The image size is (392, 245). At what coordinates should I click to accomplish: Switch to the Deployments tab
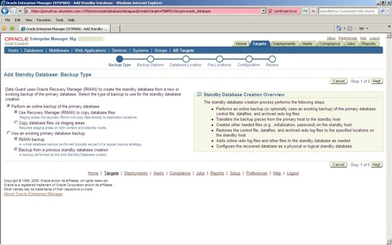pos(284,43)
